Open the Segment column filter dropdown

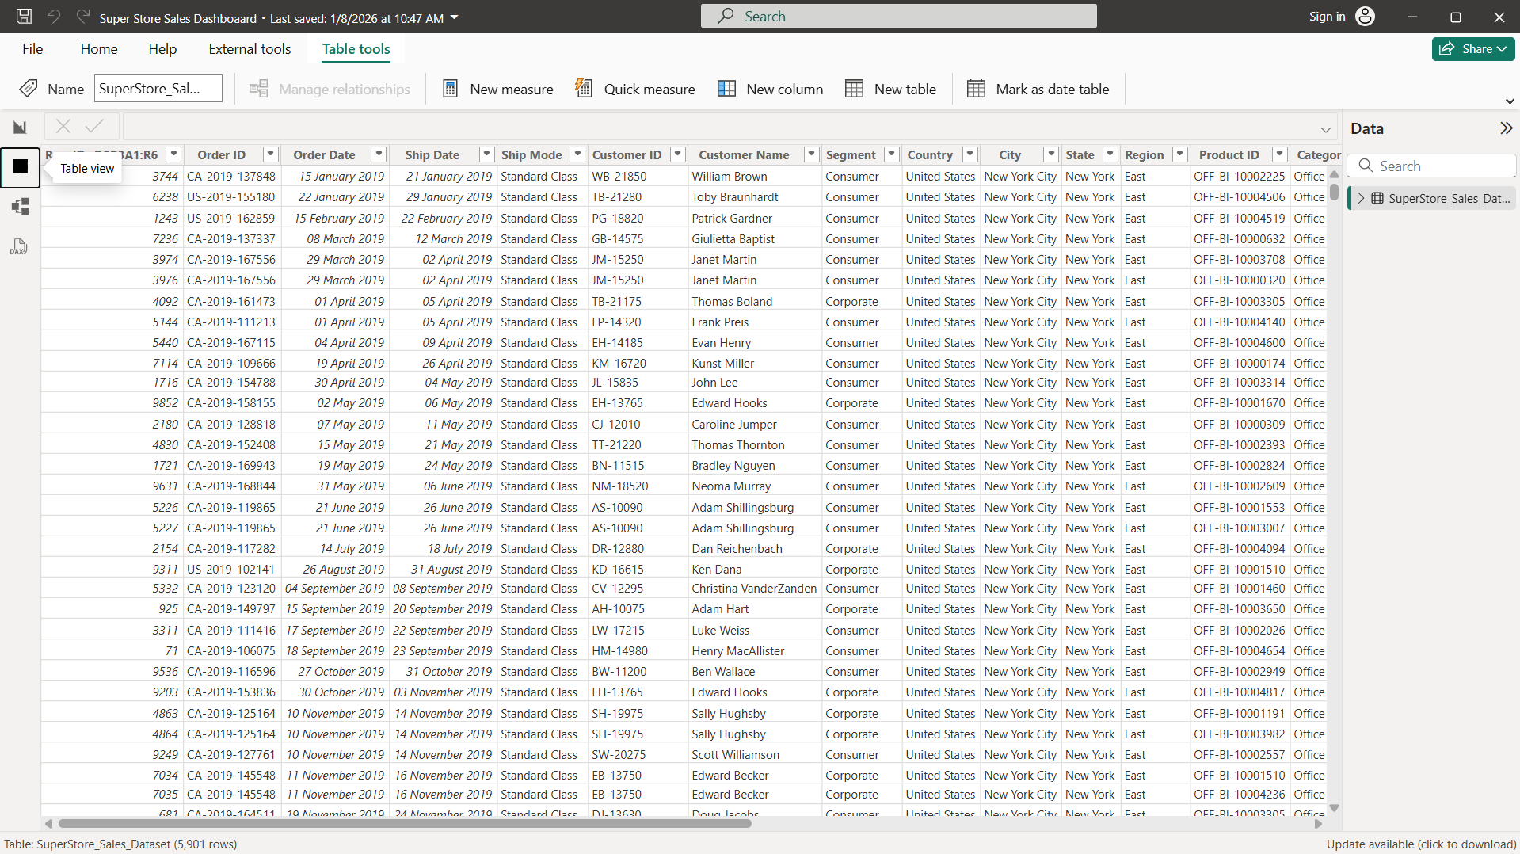pos(891,154)
